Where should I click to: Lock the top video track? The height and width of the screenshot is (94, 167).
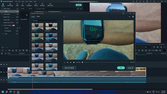point(4,64)
